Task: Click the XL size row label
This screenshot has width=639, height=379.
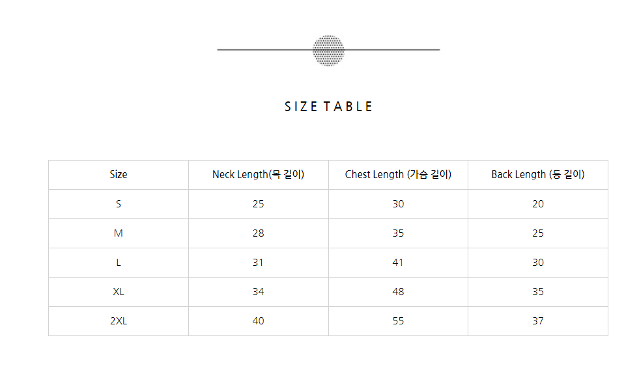Action: click(x=119, y=292)
